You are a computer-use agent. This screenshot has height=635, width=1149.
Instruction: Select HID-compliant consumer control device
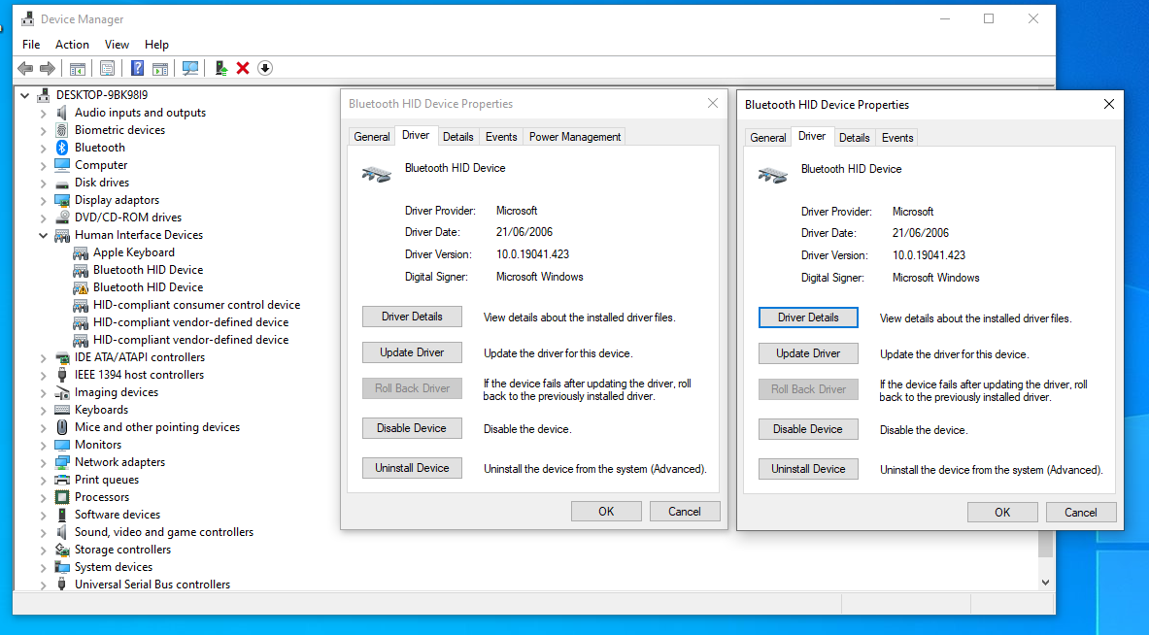(x=196, y=305)
